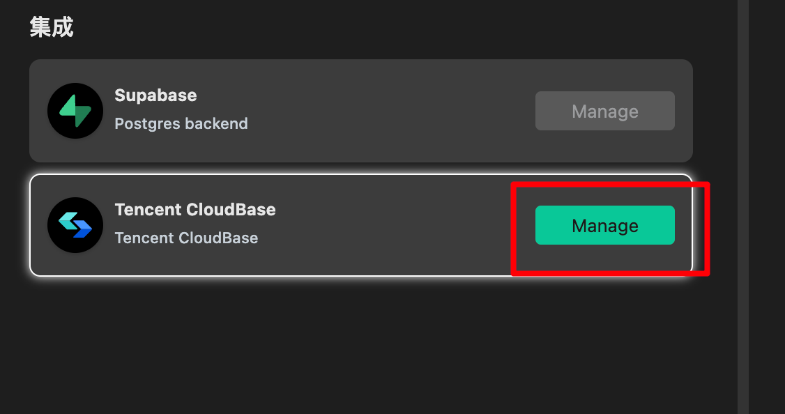Click the Tencent CloudBase arrows logo
This screenshot has height=414, width=785.
point(75,225)
